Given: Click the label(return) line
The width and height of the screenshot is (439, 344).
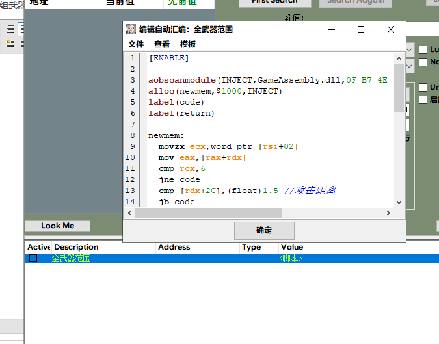Looking at the screenshot, I should [181, 113].
